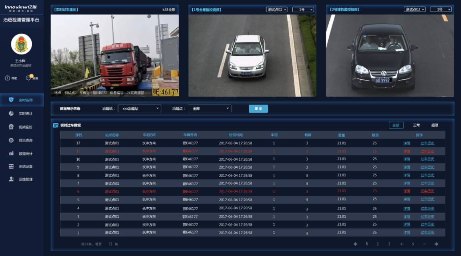461x256 pixels.
Task: Open the 治超点 dropdown set to 全部
Action: tap(209, 108)
